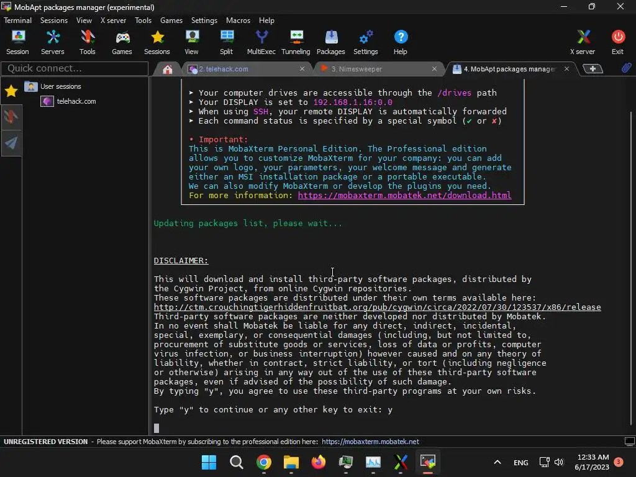Open the Session toolbar button
The width and height of the screenshot is (636, 477).
click(x=17, y=43)
